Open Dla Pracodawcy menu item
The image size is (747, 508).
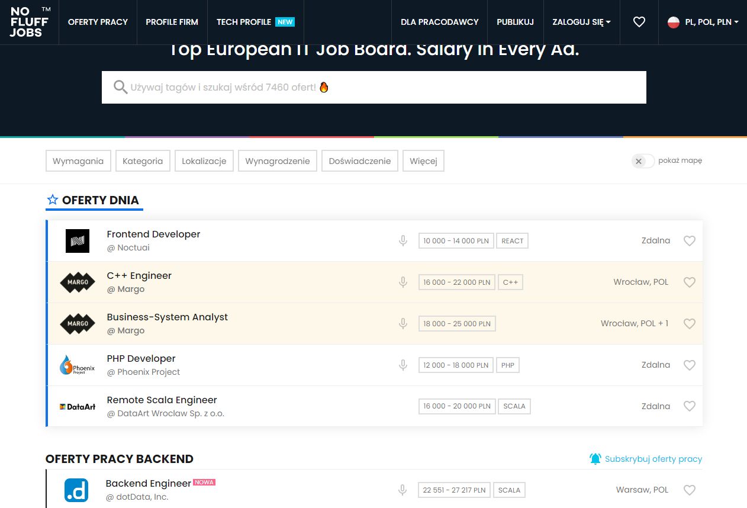tap(440, 22)
